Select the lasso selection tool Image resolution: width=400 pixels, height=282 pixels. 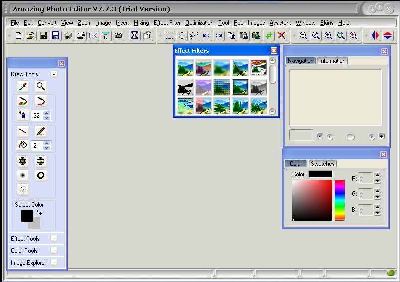pyautogui.click(x=194, y=36)
